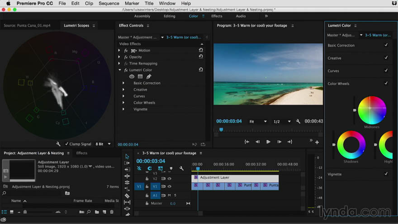Play the program monitor

(x=268, y=142)
